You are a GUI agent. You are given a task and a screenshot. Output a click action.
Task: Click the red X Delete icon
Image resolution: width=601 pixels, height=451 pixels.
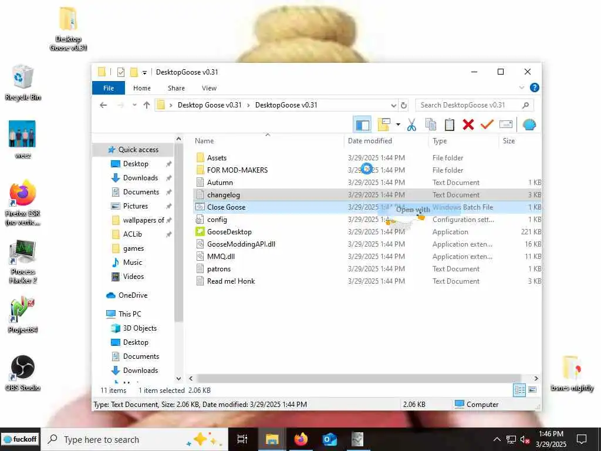click(x=468, y=124)
